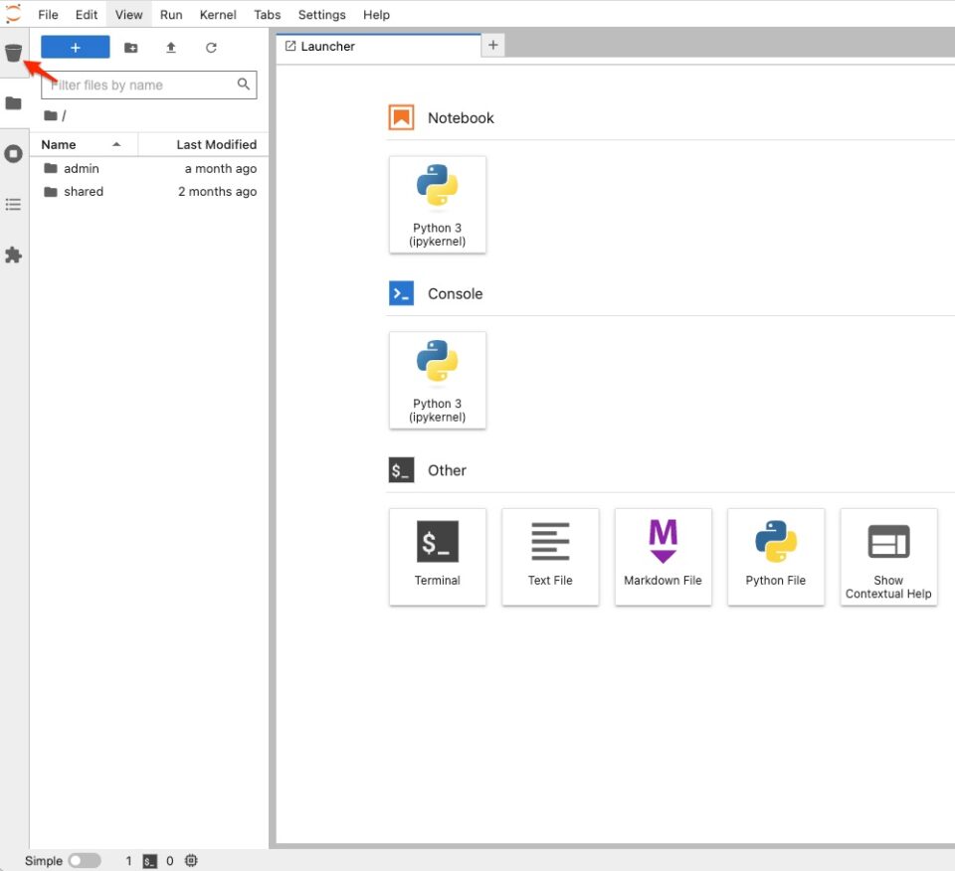Sort files by Name column
The height and width of the screenshot is (871, 955).
pos(58,144)
